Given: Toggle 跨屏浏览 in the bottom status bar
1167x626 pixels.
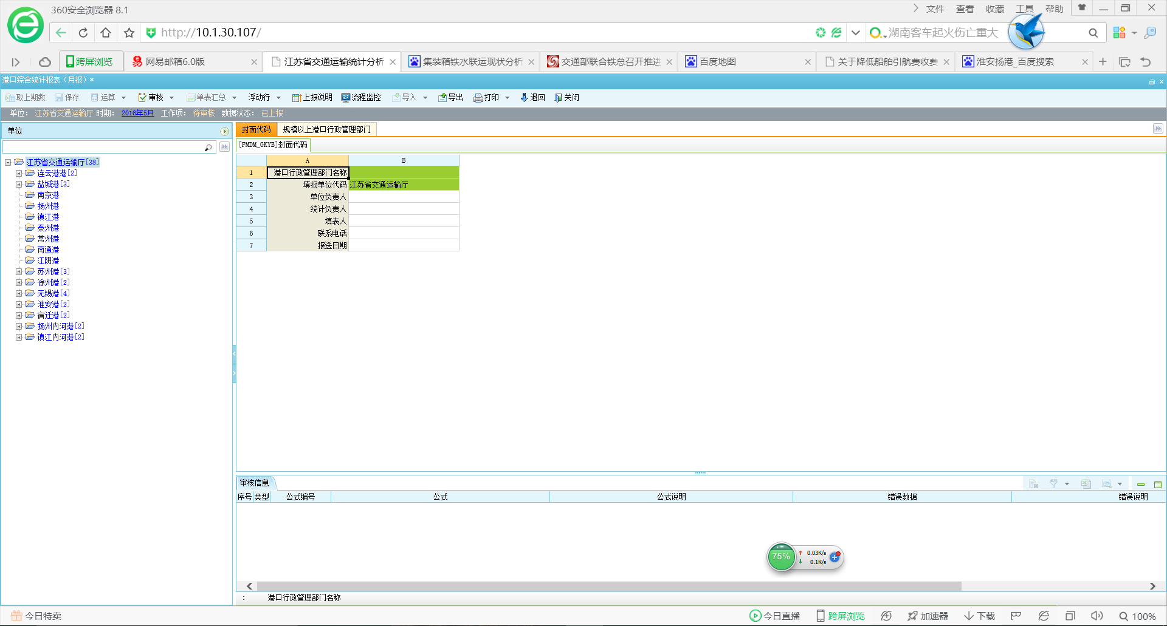Looking at the screenshot, I should pyautogui.click(x=840, y=616).
